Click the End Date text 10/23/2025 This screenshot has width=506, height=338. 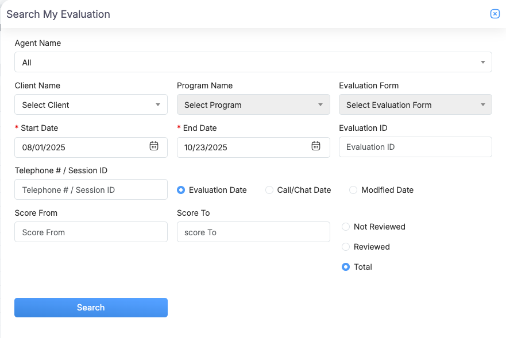206,147
